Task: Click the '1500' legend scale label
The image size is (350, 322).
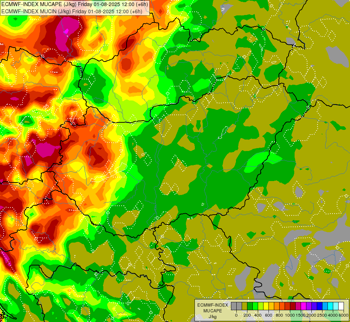Action: pyautogui.click(x=301, y=315)
